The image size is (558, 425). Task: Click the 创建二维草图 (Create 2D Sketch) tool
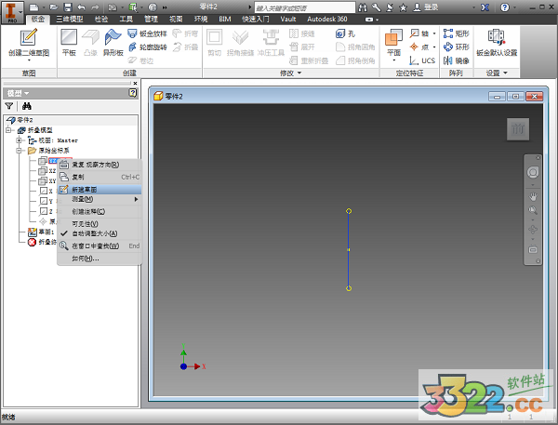pyautogui.click(x=28, y=42)
